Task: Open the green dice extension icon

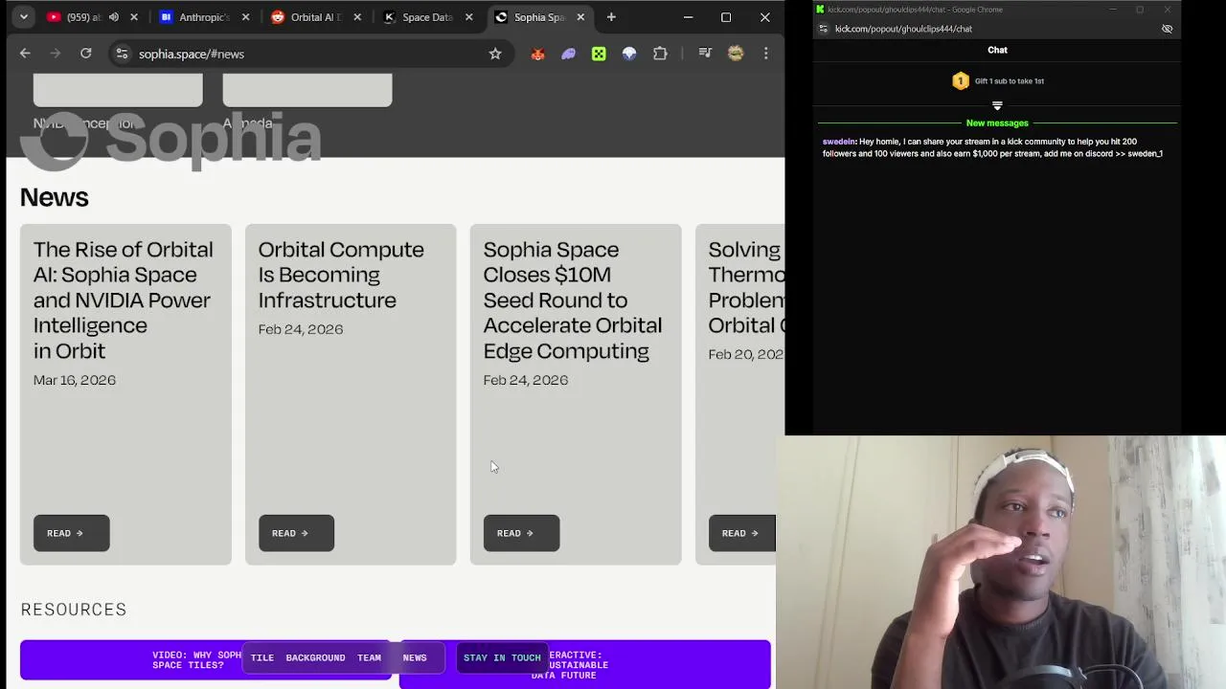Action: pos(599,54)
